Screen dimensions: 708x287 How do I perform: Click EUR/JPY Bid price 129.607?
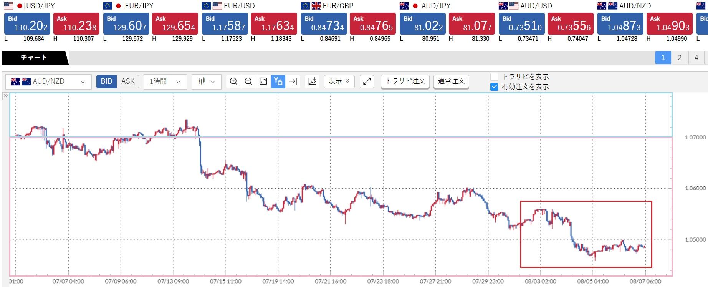pos(126,23)
